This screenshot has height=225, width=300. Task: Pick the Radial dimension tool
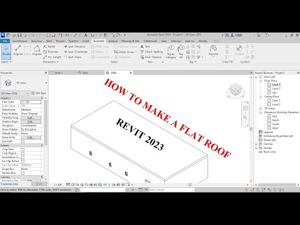(x=49, y=46)
